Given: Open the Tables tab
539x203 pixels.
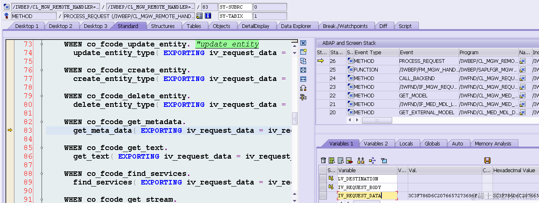Looking at the screenshot, I should (x=194, y=26).
